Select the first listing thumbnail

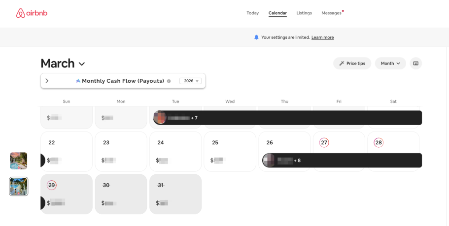19,161
